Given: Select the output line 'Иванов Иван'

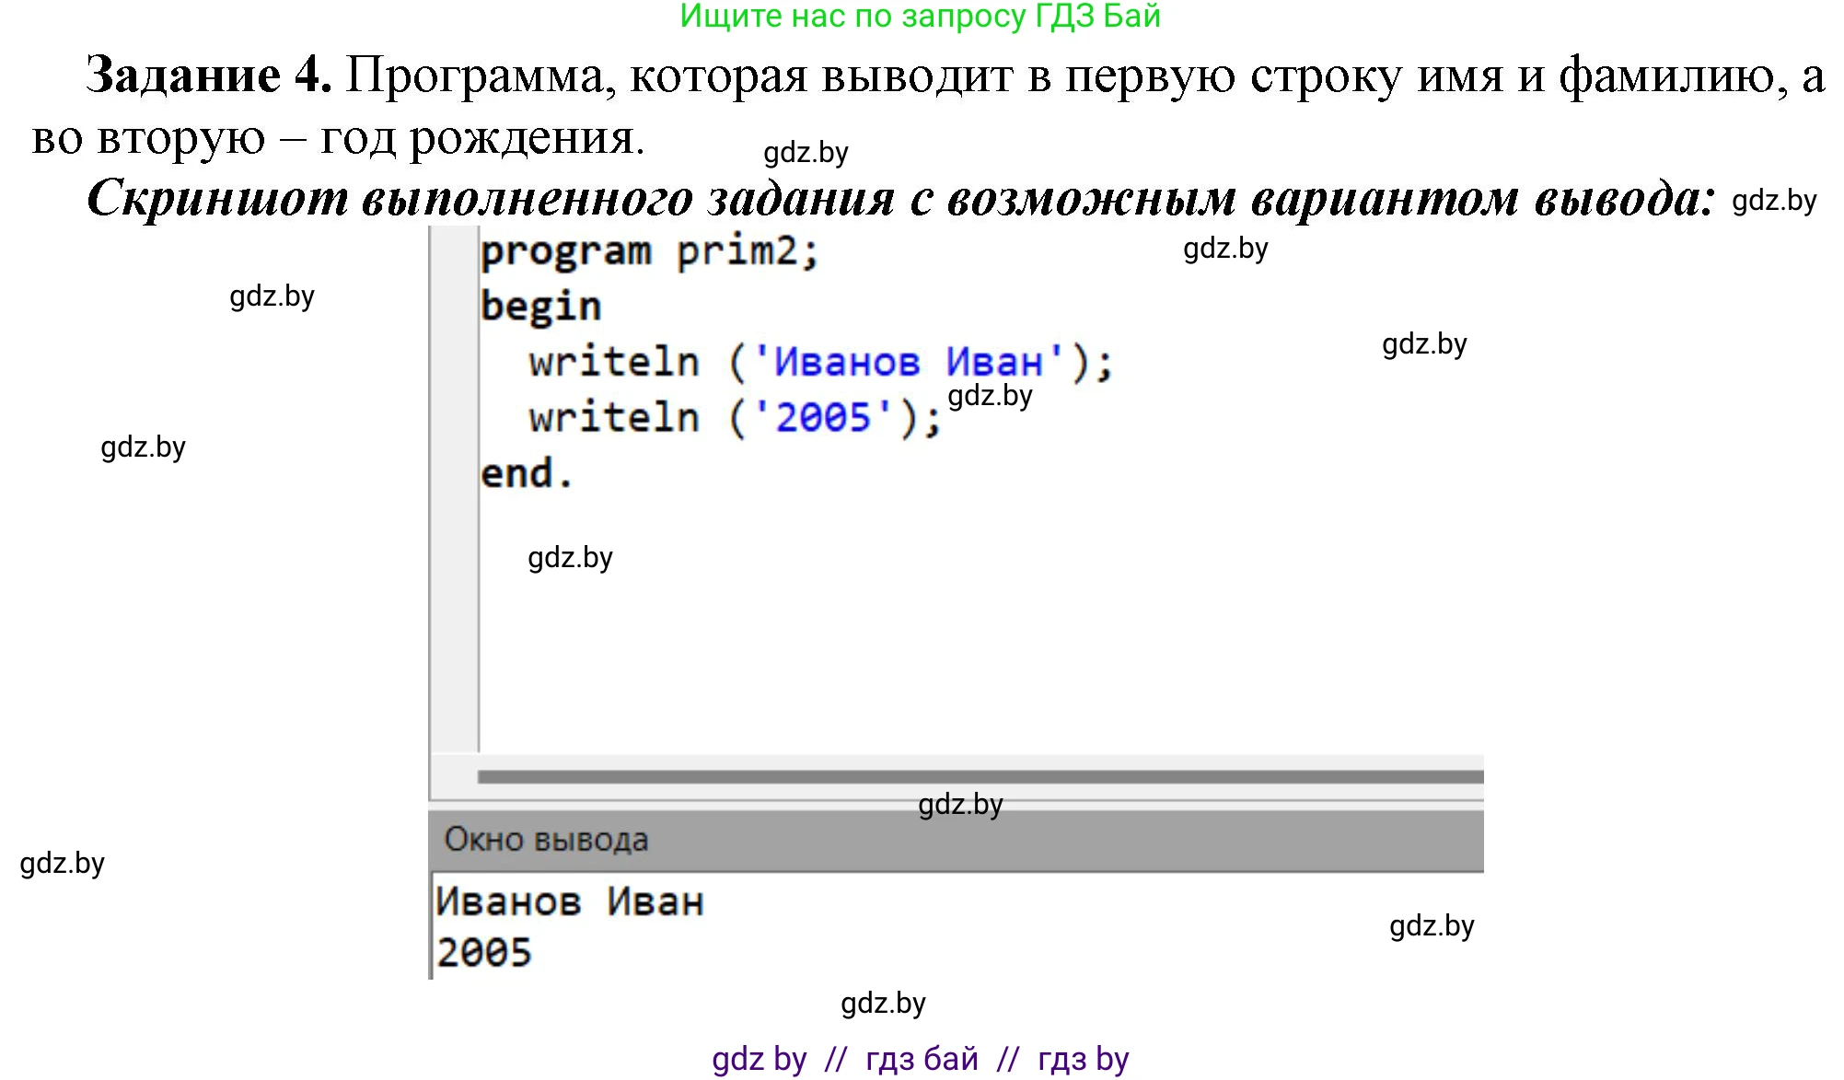Looking at the screenshot, I should tap(571, 901).
